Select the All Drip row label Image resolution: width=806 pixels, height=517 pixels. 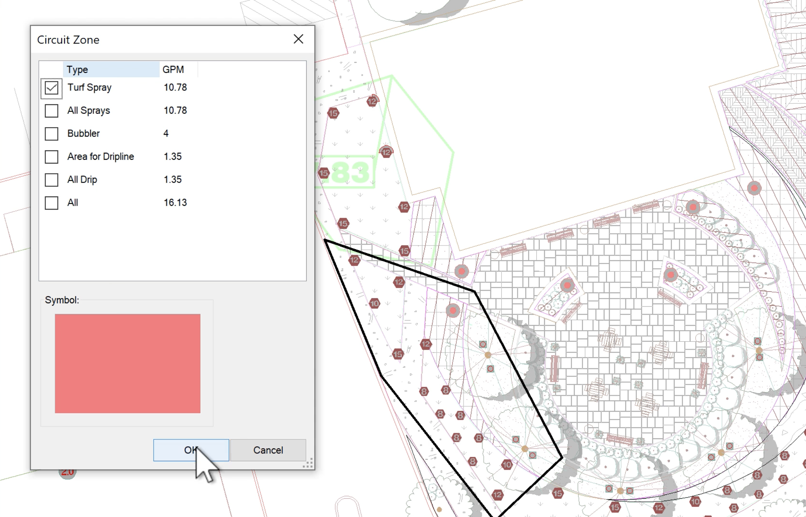(x=82, y=179)
